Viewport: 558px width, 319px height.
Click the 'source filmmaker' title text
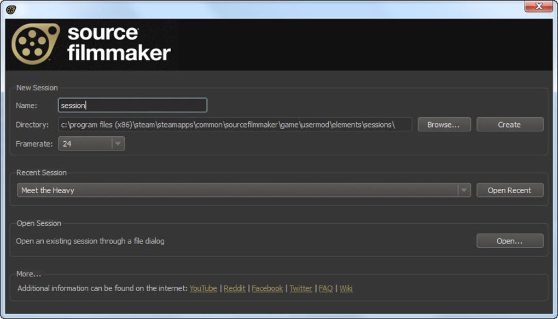pos(119,43)
